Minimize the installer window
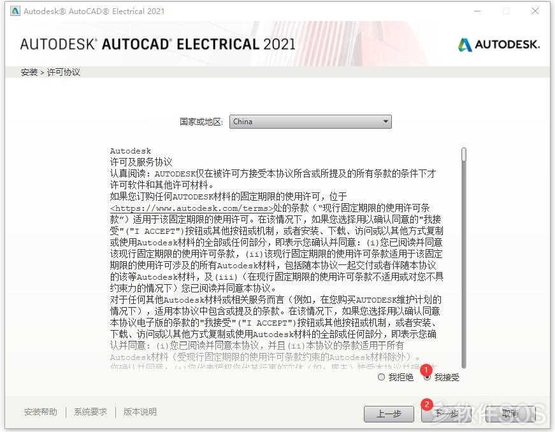The width and height of the screenshot is (555, 432). coord(477,11)
